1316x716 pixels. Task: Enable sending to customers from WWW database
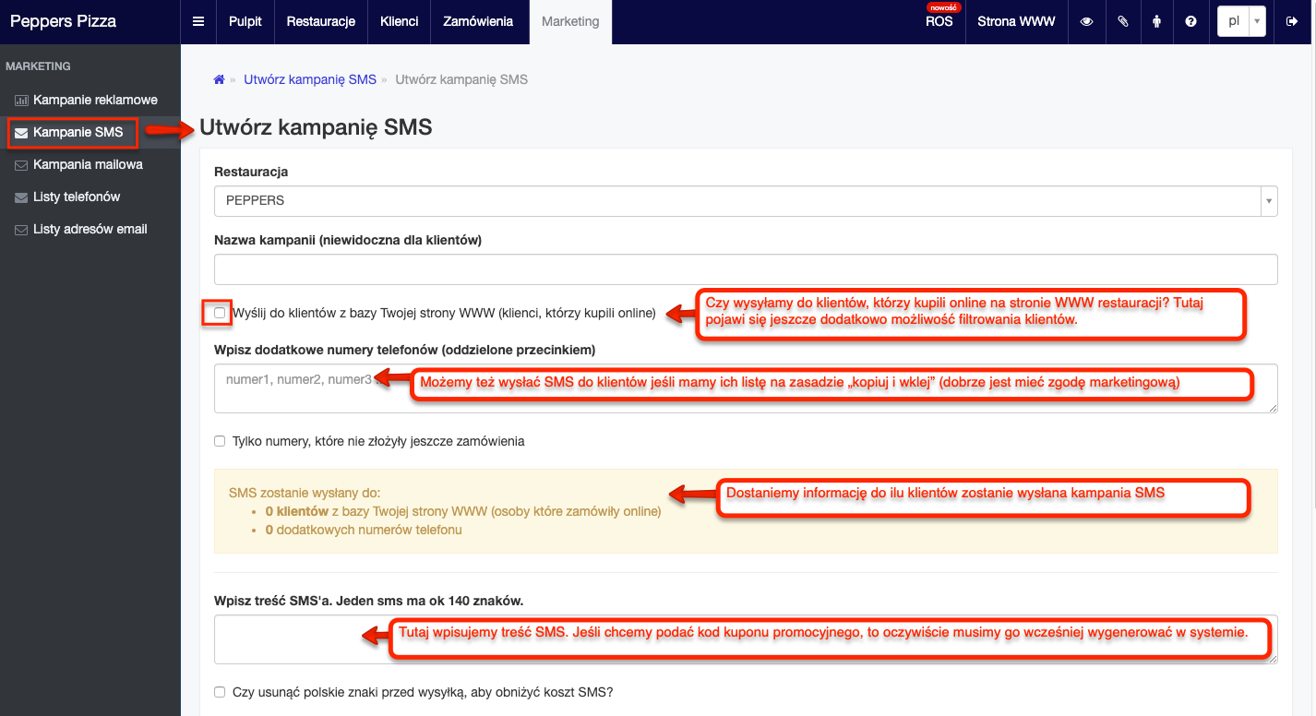(x=220, y=313)
